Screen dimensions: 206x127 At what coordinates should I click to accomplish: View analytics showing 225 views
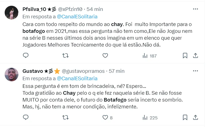[150, 118]
